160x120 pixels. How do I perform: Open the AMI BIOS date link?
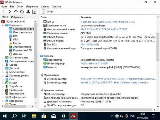click(x=90, y=45)
